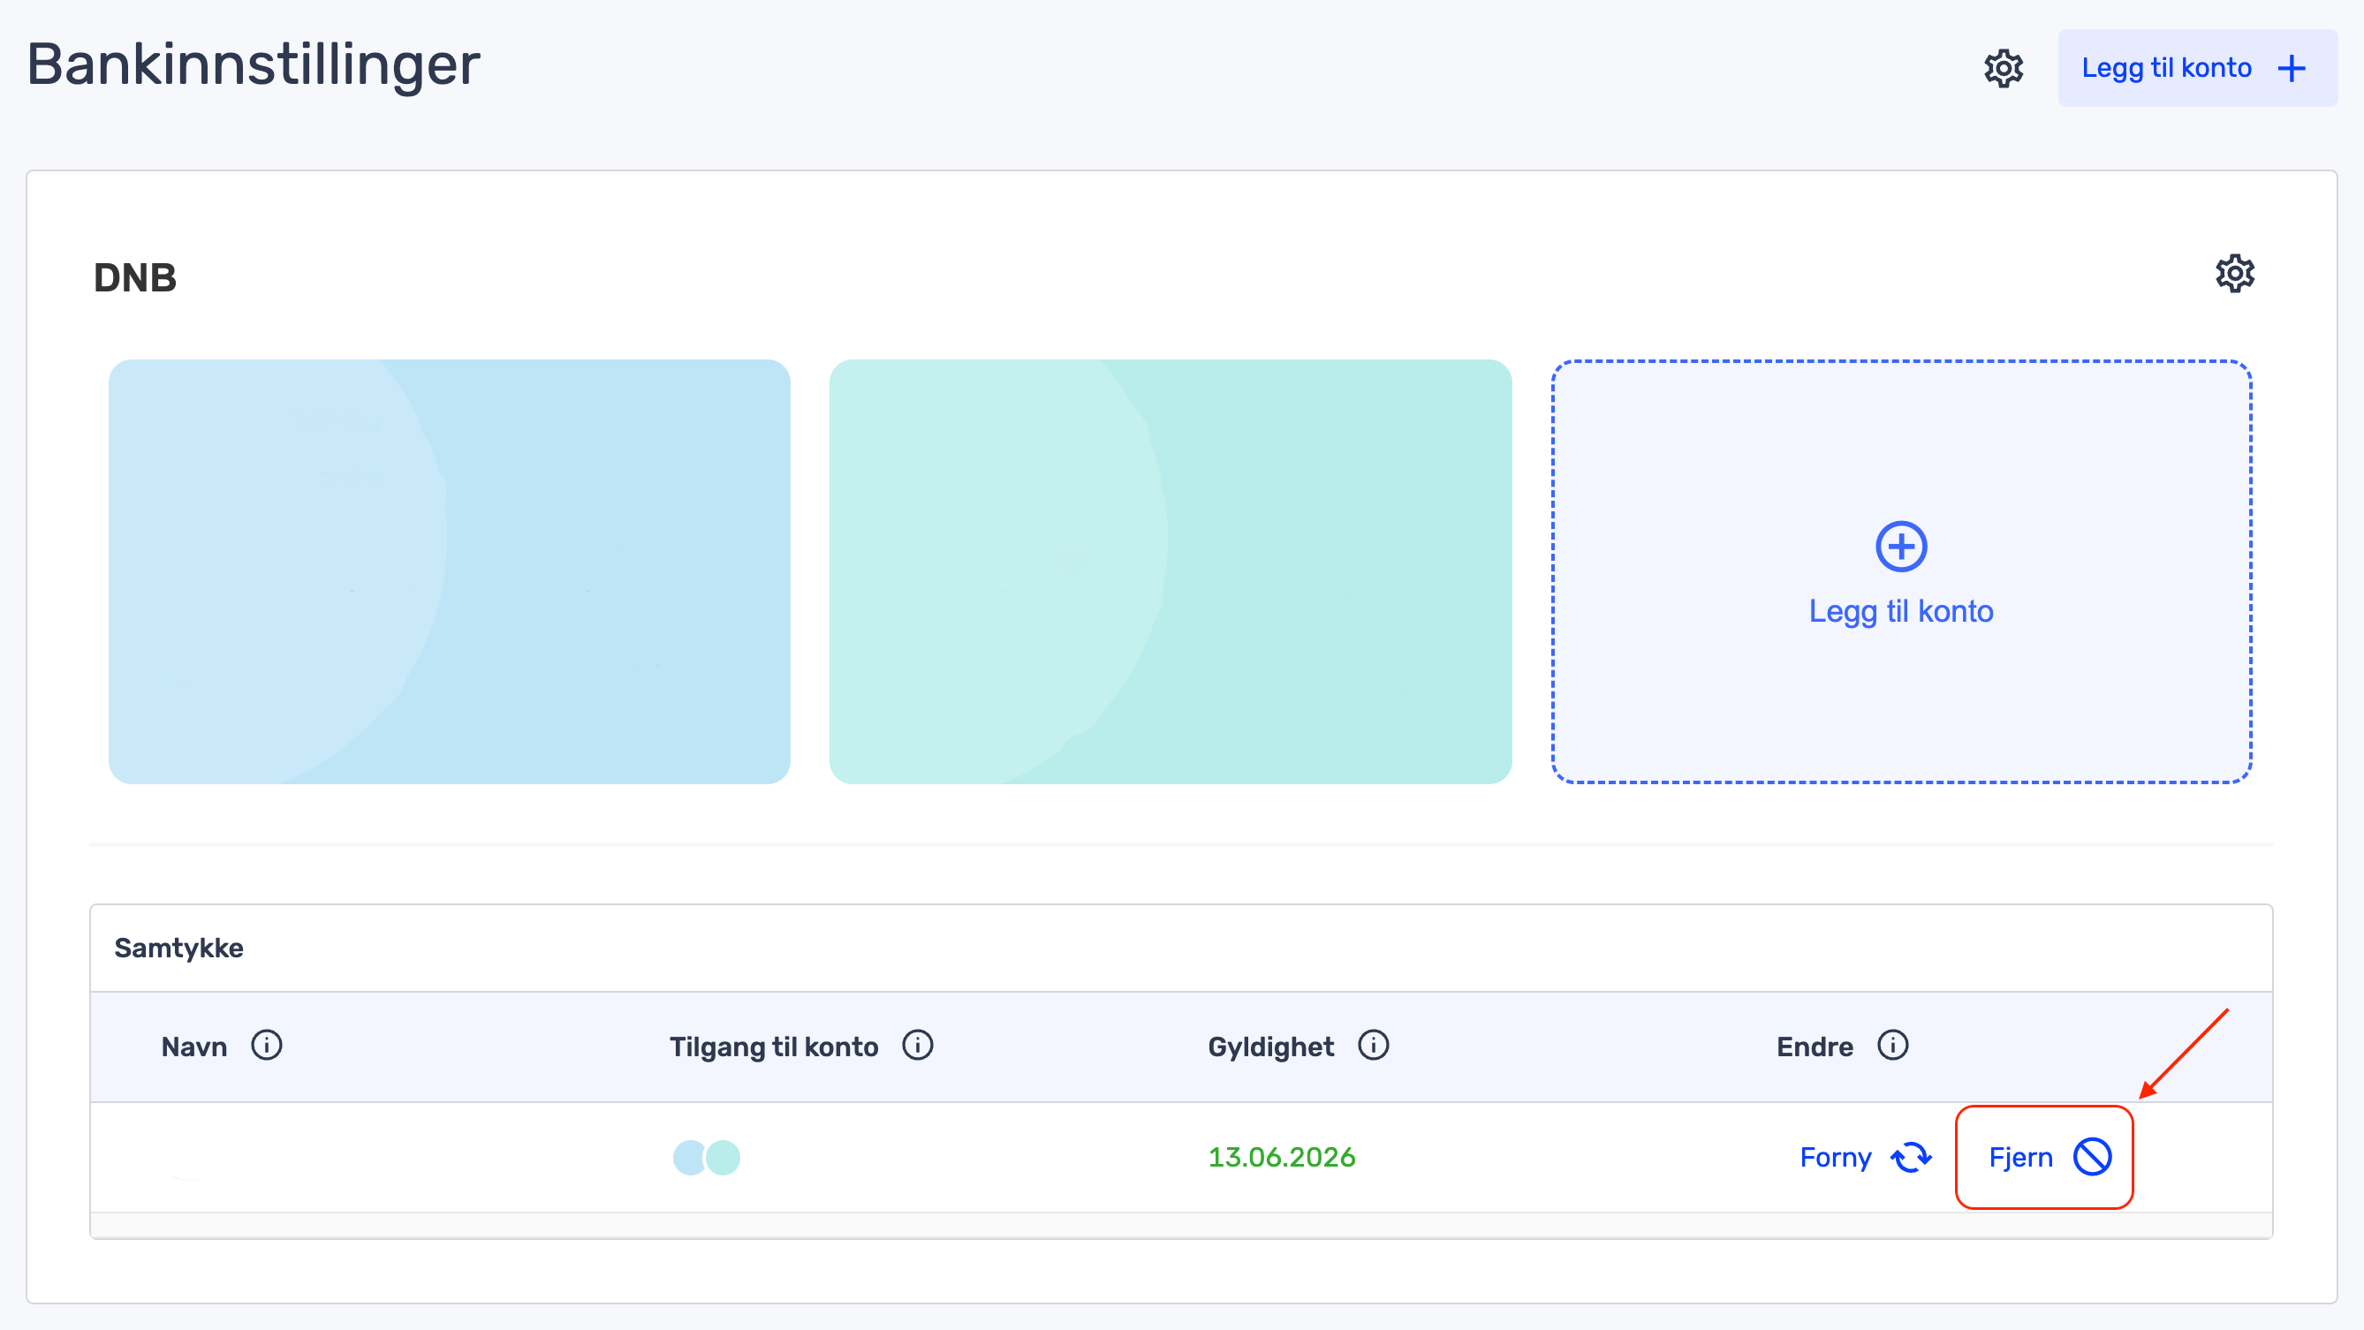The image size is (2364, 1330).
Task: Click the Samtykke section heading
Action: (x=179, y=948)
